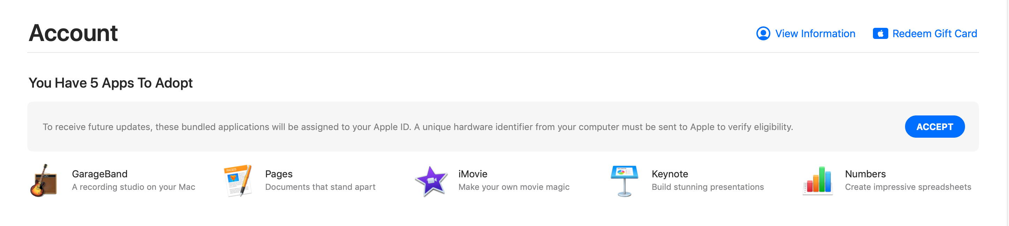This screenshot has height=226, width=1009.
Task: Select the iMovie app name
Action: (472, 174)
